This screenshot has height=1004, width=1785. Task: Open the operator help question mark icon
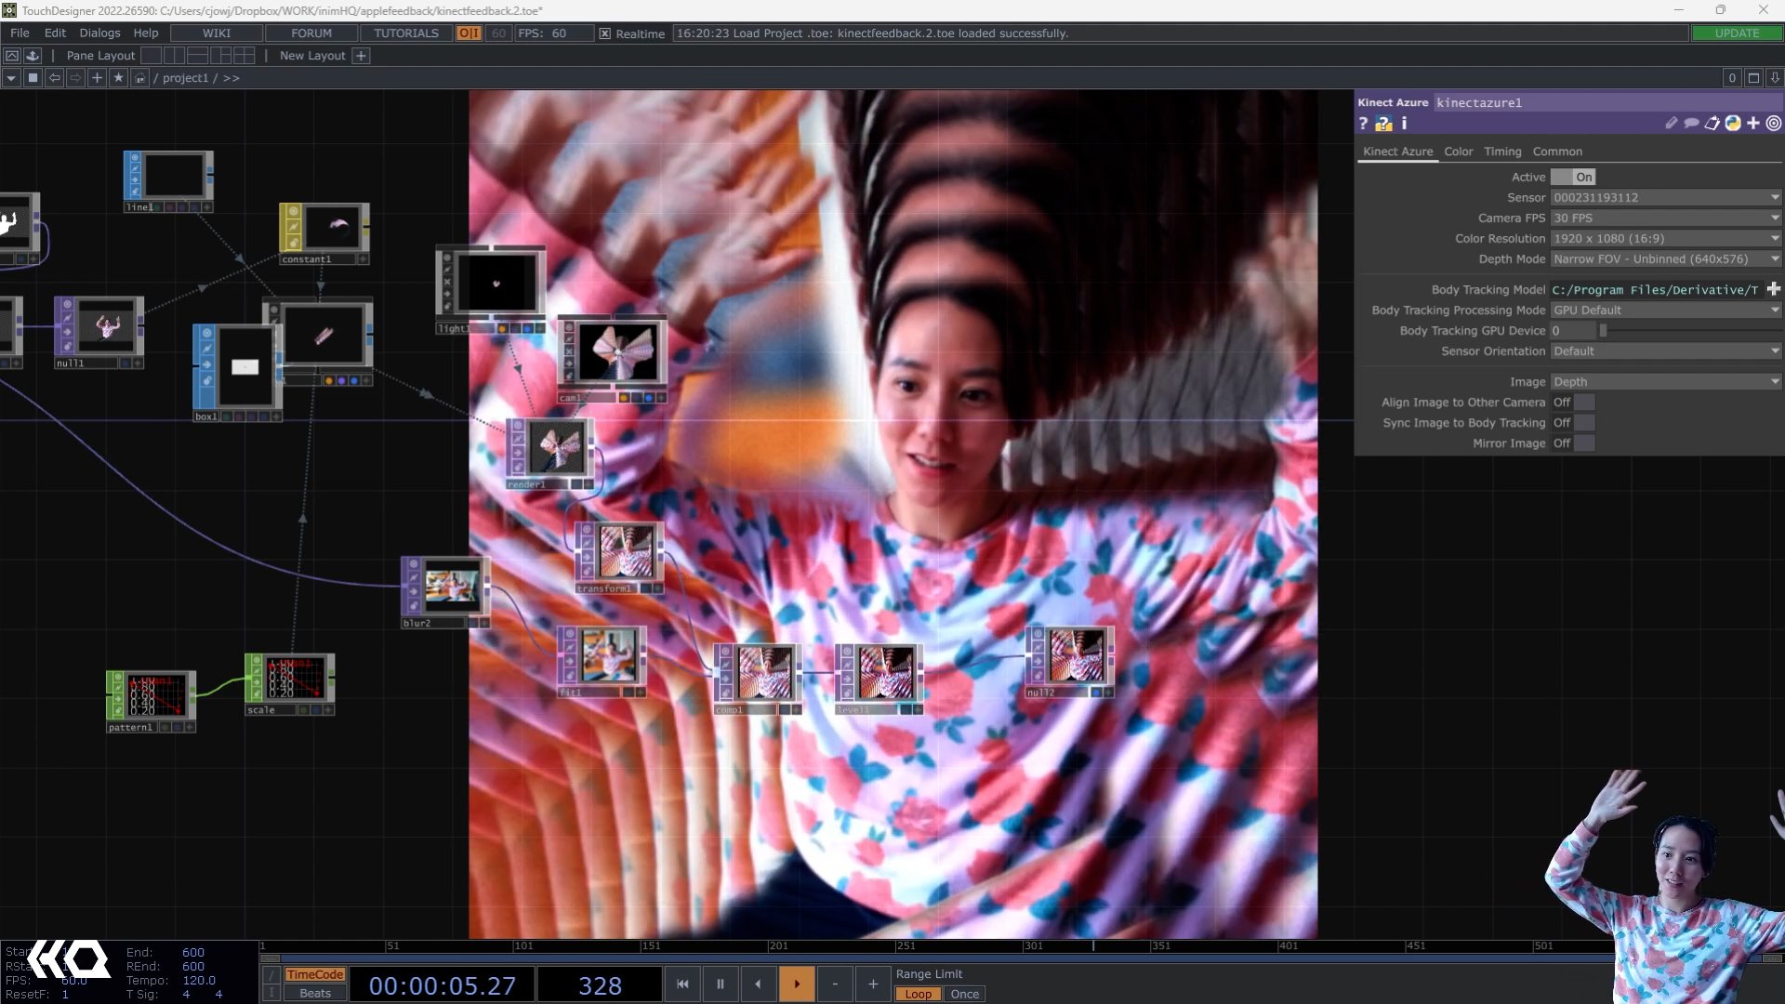(1363, 124)
